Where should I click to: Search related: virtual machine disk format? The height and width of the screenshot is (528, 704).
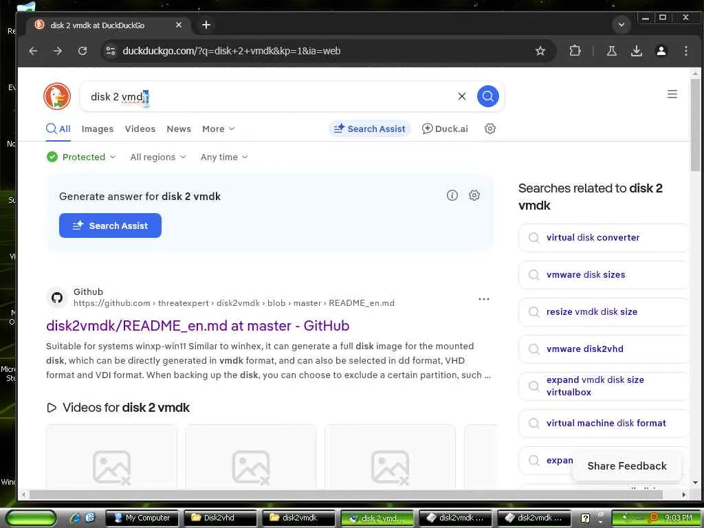(604, 423)
